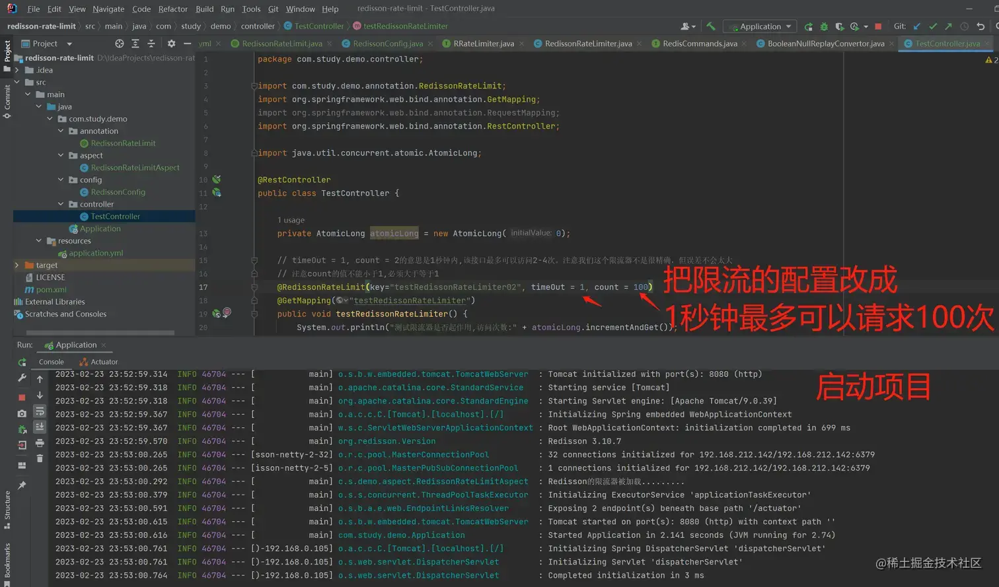This screenshot has height=587, width=999.
Task: Pin the Run tab
Action: tap(22, 485)
